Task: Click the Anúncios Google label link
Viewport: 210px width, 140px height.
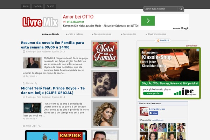Action: (51, 34)
